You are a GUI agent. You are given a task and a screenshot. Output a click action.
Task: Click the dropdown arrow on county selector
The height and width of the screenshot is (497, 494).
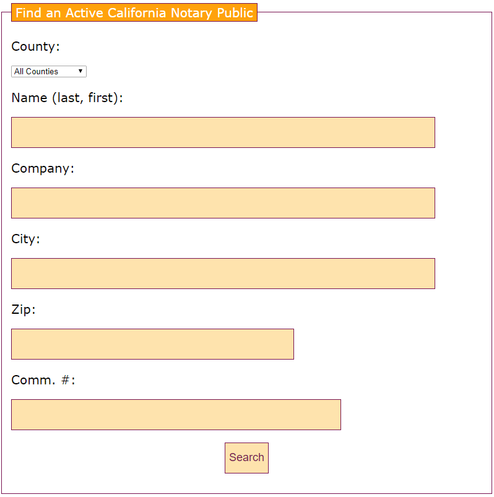point(81,71)
